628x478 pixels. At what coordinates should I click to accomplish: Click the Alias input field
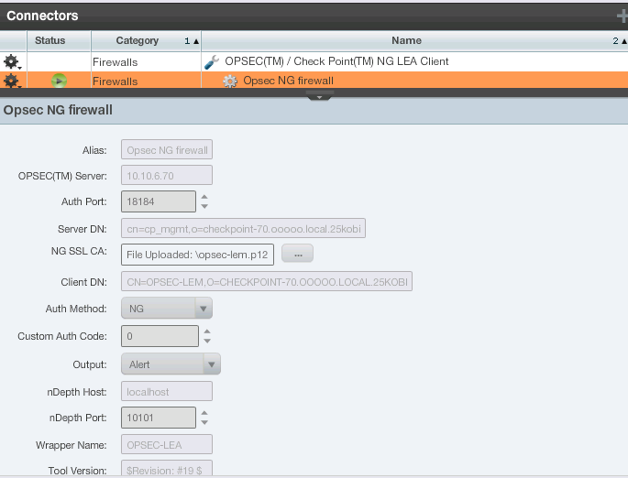point(167,150)
